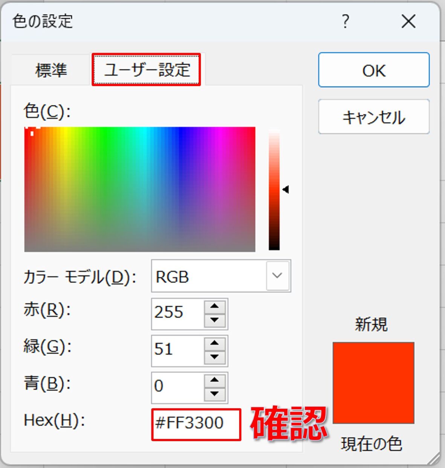Decrease the green value with down arrow
Viewport: 445px width, 468px height.
click(215, 357)
